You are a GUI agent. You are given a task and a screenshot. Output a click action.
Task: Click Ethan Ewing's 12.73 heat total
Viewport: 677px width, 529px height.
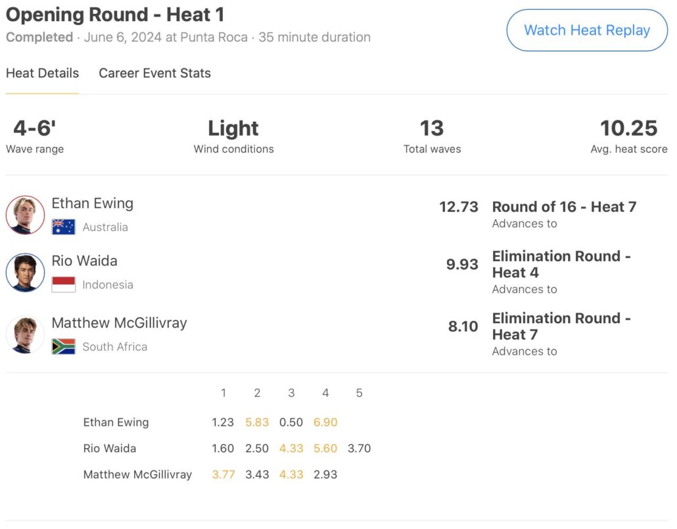coord(459,207)
